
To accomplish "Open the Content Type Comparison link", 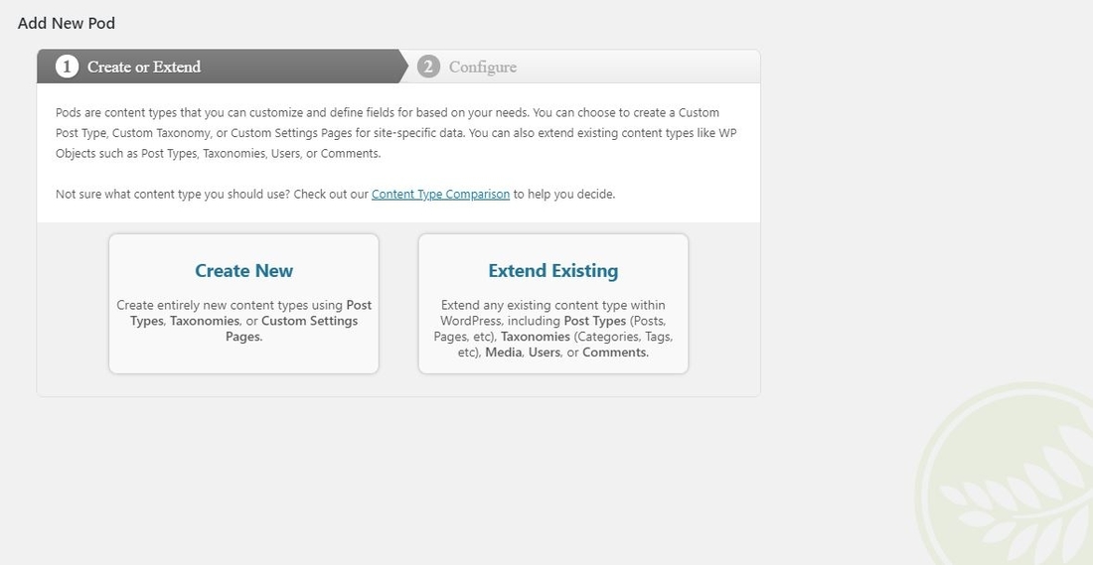I will (x=440, y=195).
